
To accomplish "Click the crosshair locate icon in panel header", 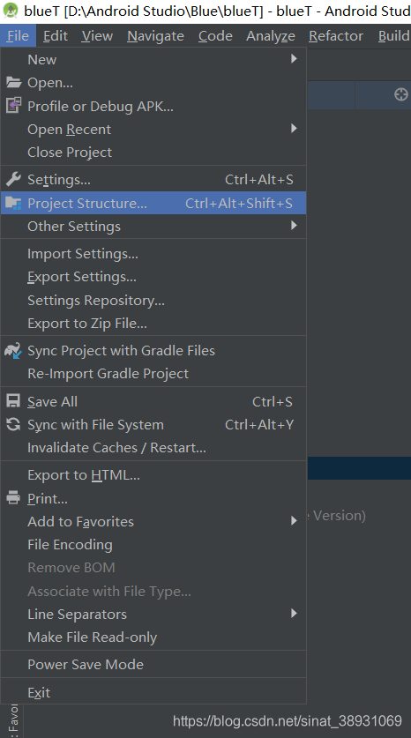I will click(x=400, y=94).
